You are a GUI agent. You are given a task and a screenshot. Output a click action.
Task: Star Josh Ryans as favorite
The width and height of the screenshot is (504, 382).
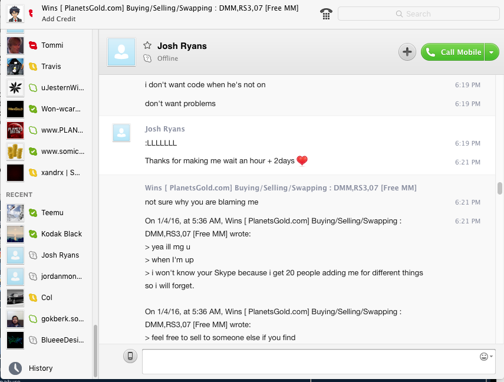(x=147, y=45)
